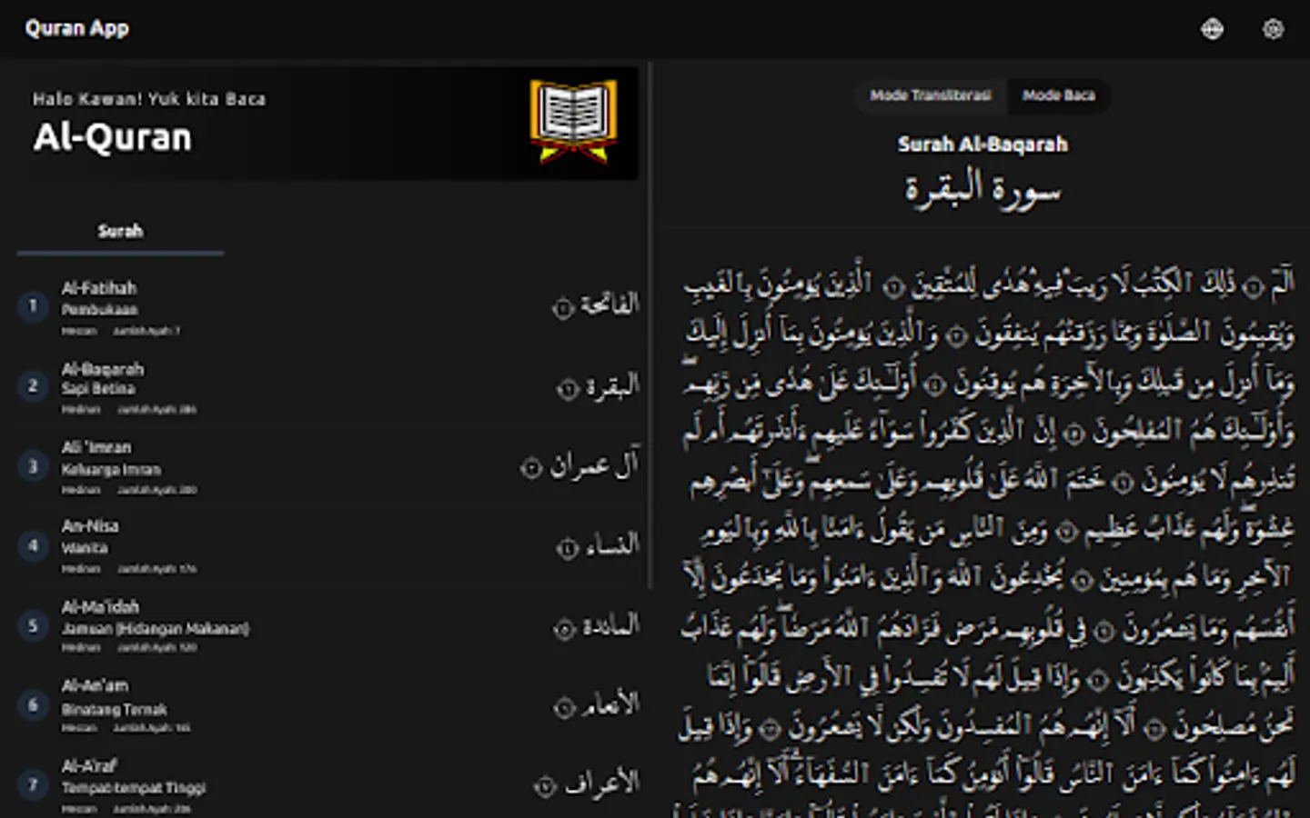Switch to Mode Baca

click(x=1059, y=95)
